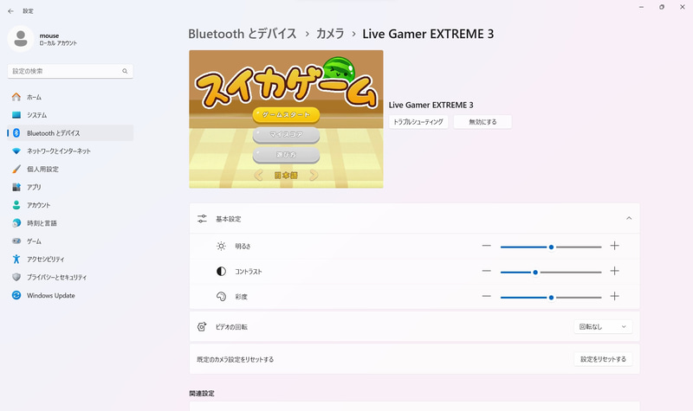The height and width of the screenshot is (411, 693).
Task: Click the 既定のカメラ設定をリセットする label
Action: coord(235,359)
